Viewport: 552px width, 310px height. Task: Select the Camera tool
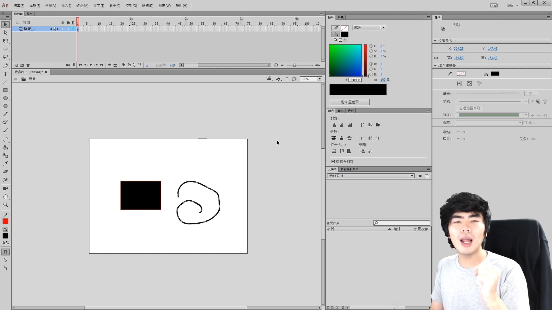(x=5, y=189)
